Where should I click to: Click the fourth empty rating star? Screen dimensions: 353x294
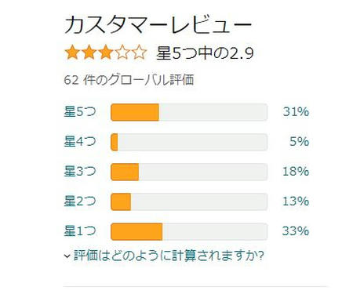(122, 53)
